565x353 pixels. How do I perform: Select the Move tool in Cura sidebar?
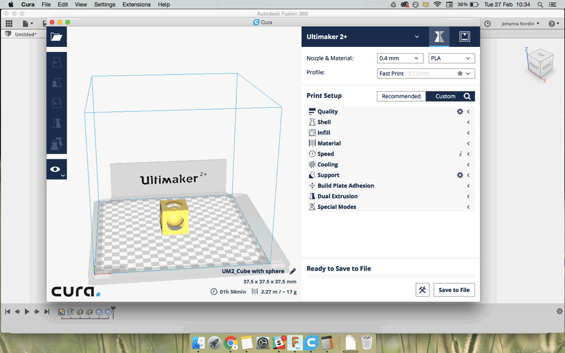(56, 62)
